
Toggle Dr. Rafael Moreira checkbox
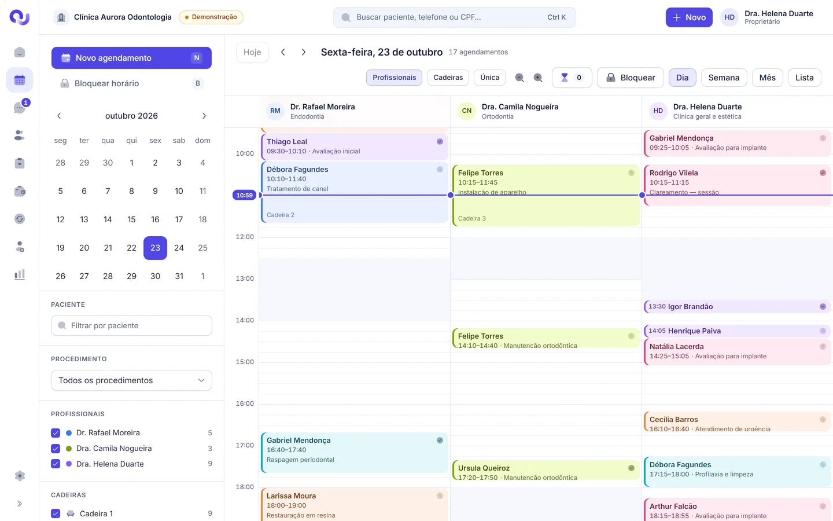(56, 433)
